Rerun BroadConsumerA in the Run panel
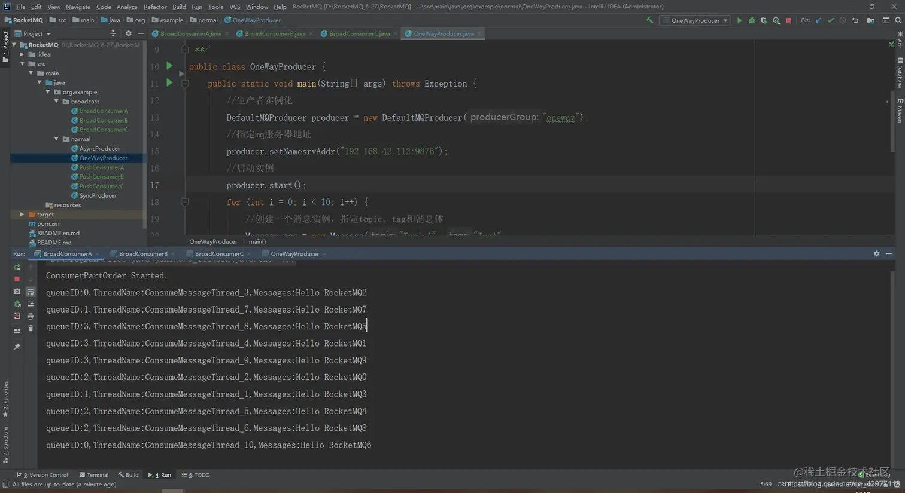 pyautogui.click(x=17, y=267)
